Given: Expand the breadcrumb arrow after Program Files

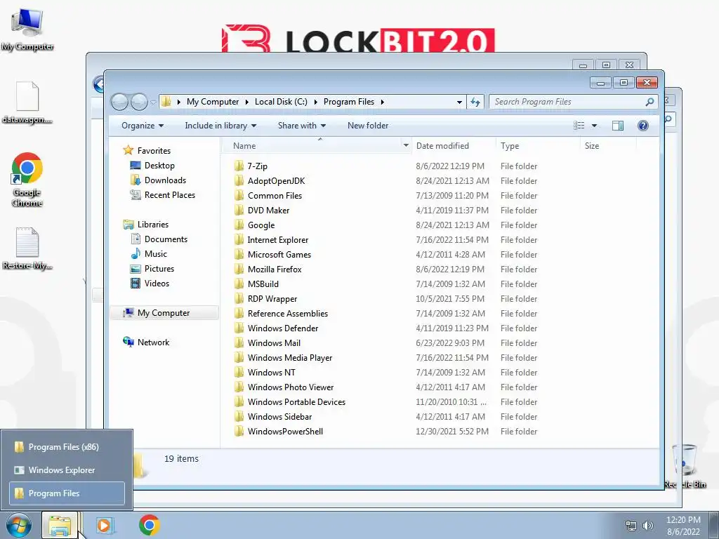Looking at the screenshot, I should tap(382, 102).
